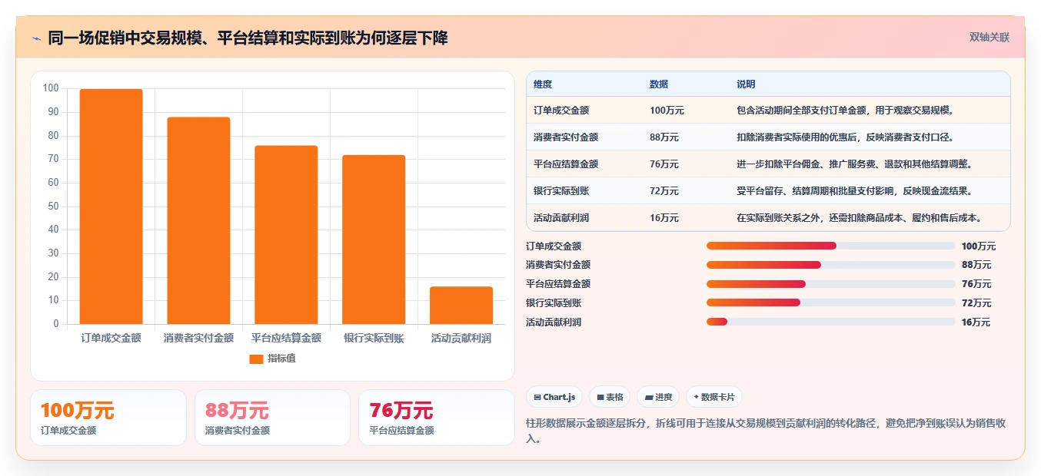Viewport: 1041px width, 476px height.
Task: Click the 订单成交金额 bar in the chart
Action: pyautogui.click(x=111, y=207)
